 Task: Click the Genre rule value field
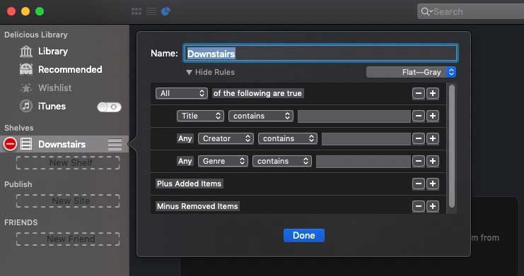pyautogui.click(x=363, y=162)
